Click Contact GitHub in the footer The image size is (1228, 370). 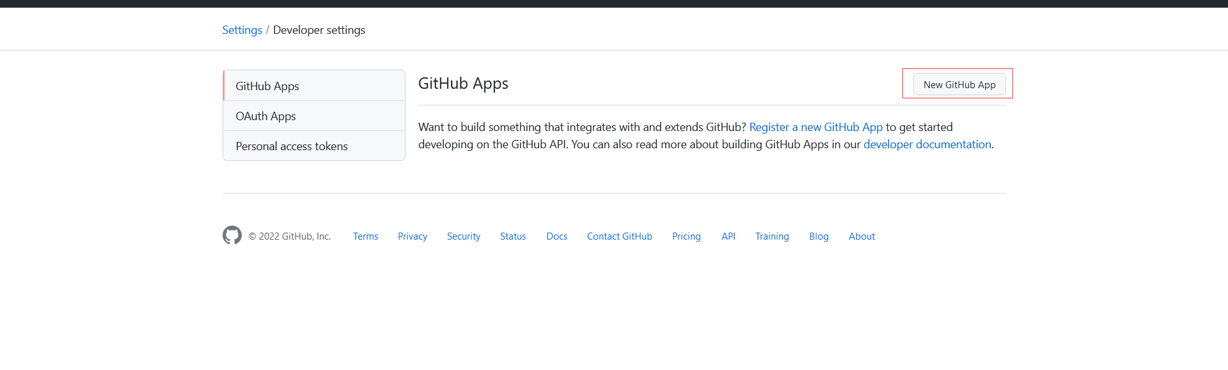[x=620, y=236]
